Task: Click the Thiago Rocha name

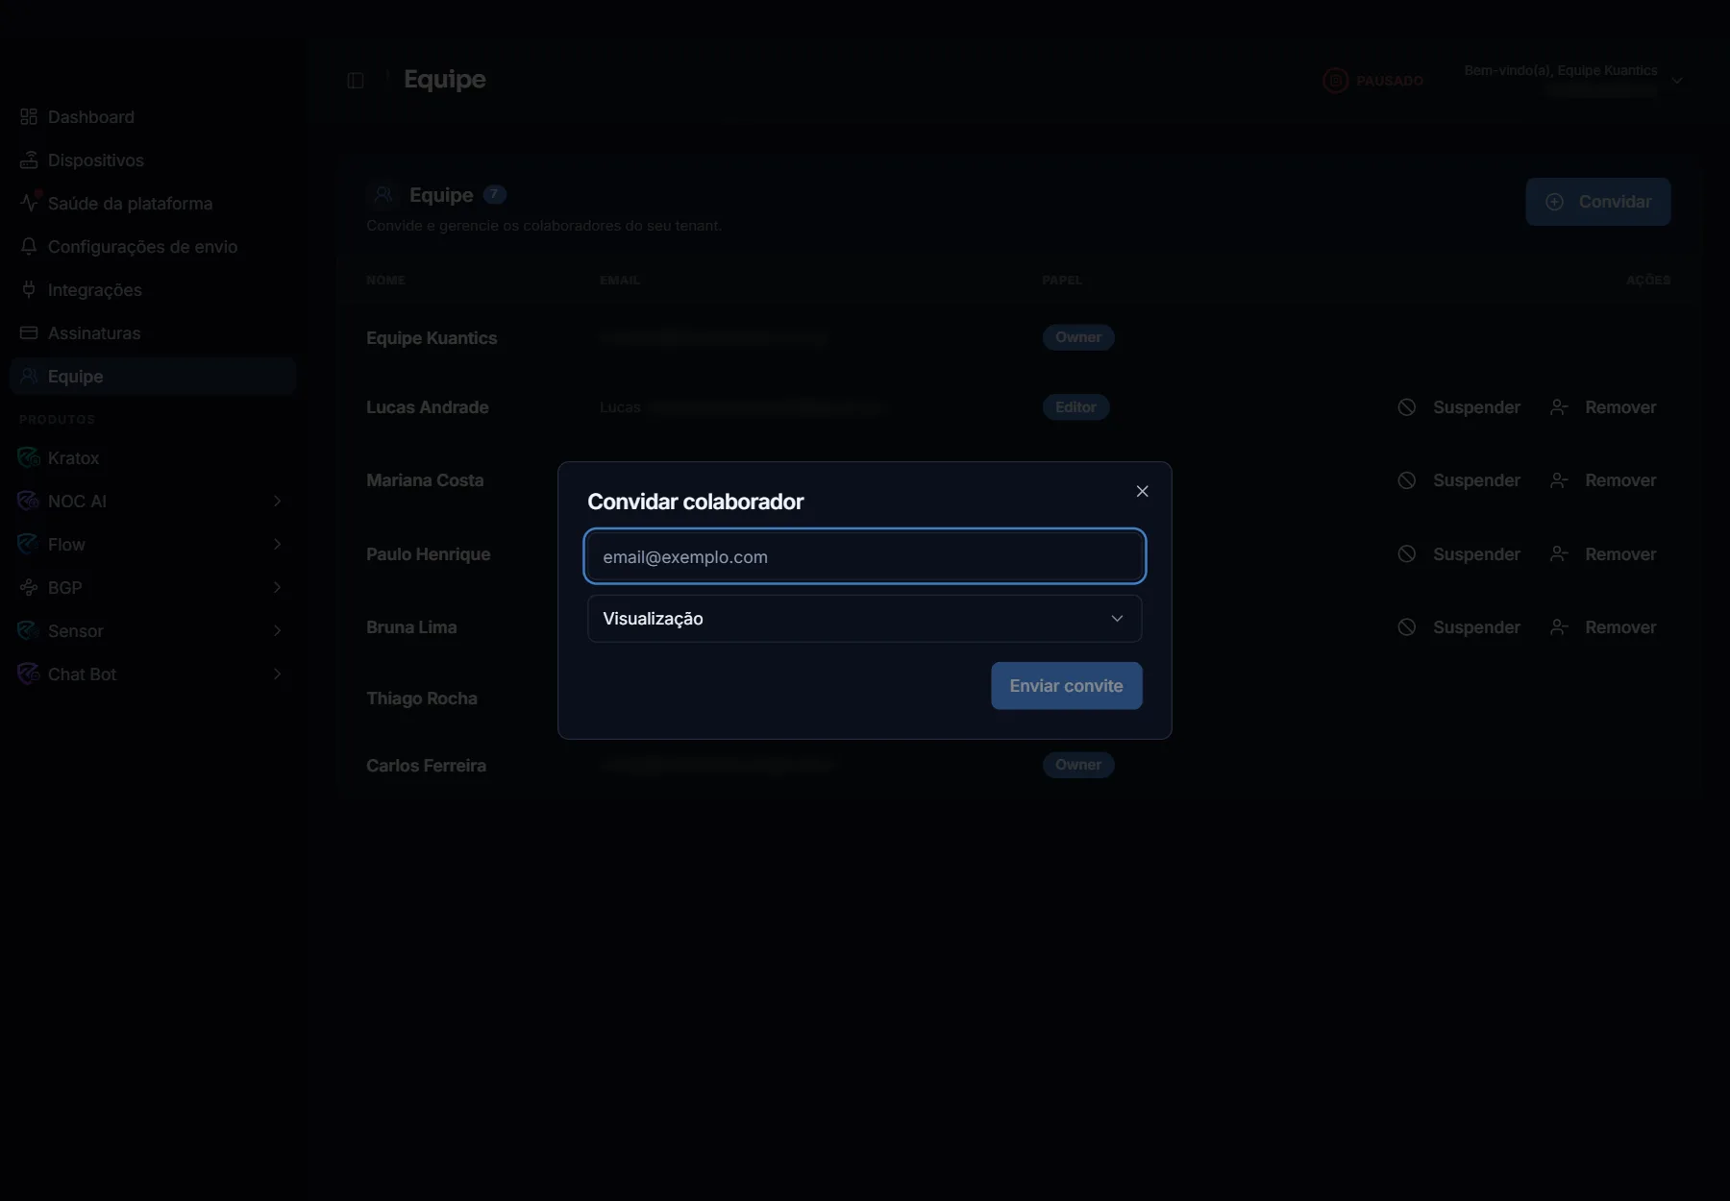Action: [422, 699]
